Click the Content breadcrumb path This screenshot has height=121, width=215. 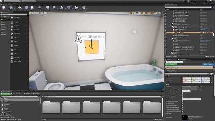(x=28, y=94)
